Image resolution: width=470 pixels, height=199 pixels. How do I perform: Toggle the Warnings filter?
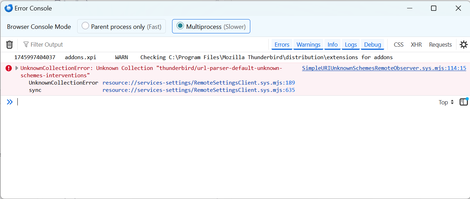[308, 45]
